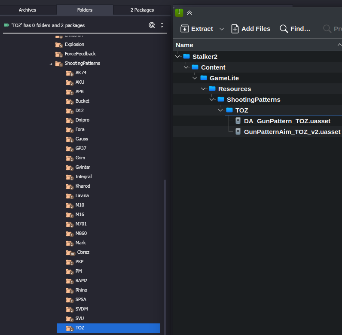Image resolution: width=342 pixels, height=335 pixels.
Task: Click the Bucket folder icon
Action: point(70,101)
